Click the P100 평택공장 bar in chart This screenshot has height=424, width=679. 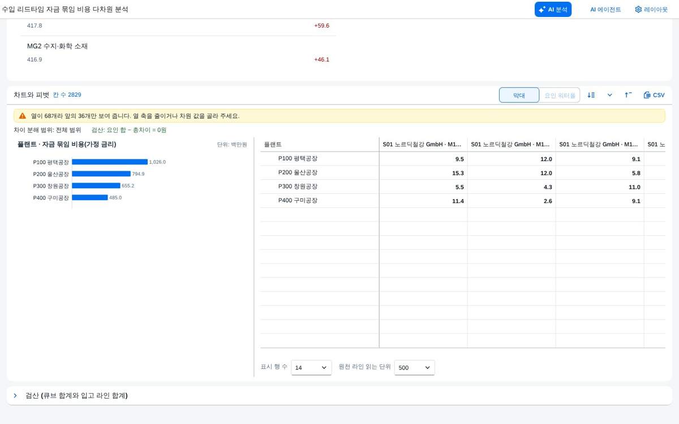click(110, 162)
